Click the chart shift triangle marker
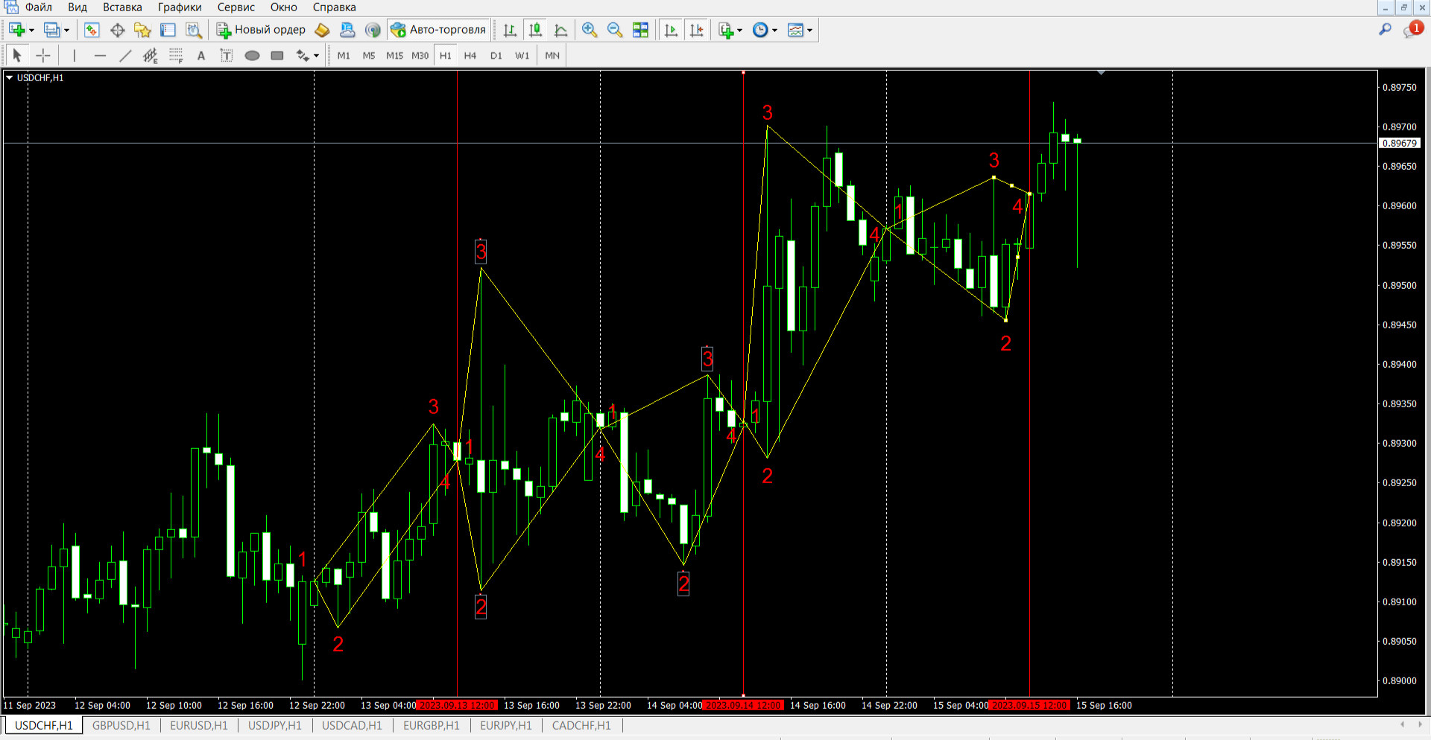This screenshot has height=740, width=1431. (x=1101, y=73)
